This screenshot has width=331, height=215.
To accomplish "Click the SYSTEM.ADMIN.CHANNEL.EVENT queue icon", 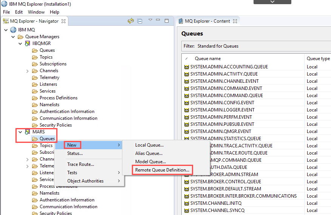I will 186,82.
